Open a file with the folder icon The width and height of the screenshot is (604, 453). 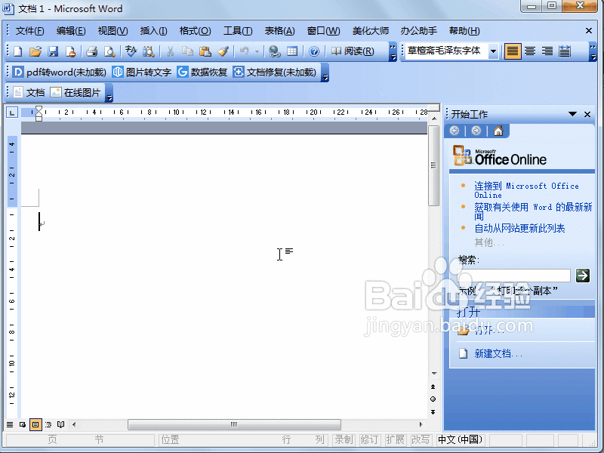35,51
